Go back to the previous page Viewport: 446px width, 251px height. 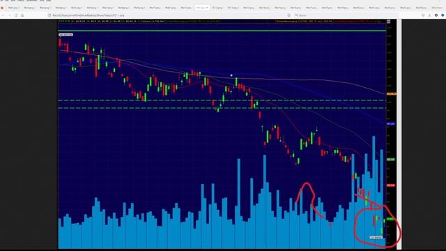coord(3,15)
